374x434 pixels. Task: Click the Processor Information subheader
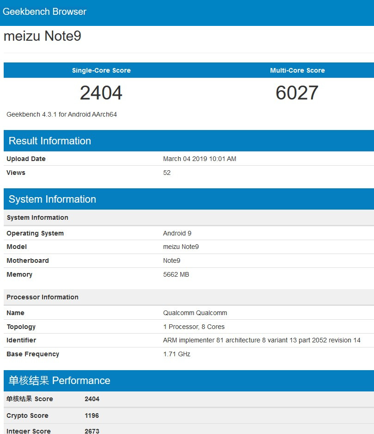(x=189, y=297)
